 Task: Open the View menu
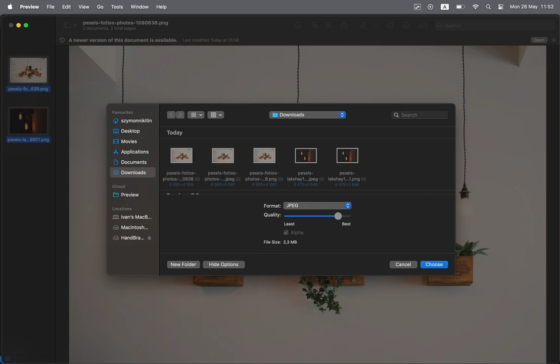click(83, 7)
